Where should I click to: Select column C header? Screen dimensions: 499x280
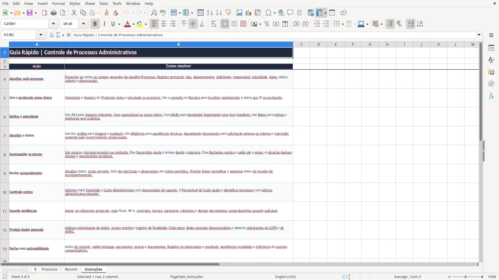(301, 44)
